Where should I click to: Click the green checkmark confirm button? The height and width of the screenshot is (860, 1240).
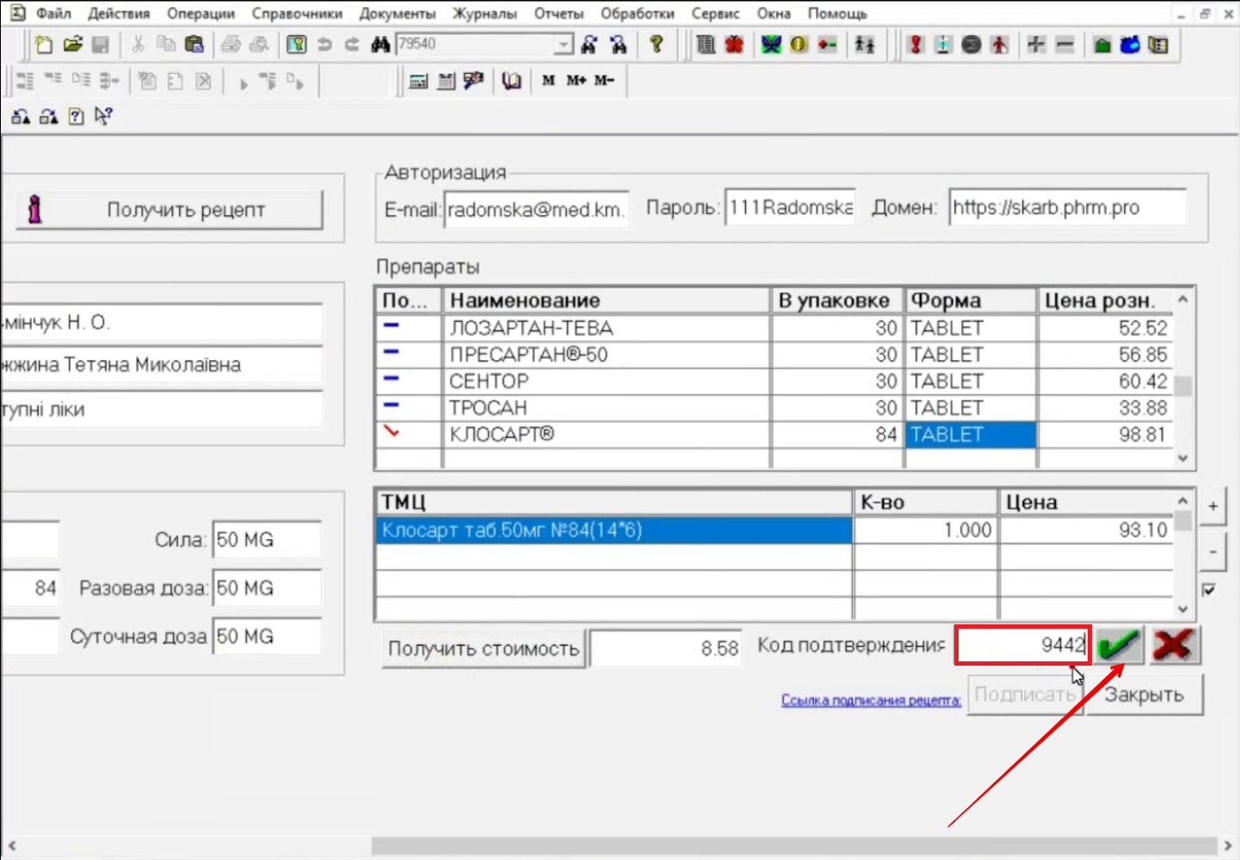click(1120, 645)
